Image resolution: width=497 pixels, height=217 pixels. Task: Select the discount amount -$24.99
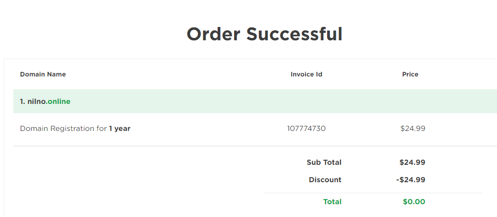(411, 180)
